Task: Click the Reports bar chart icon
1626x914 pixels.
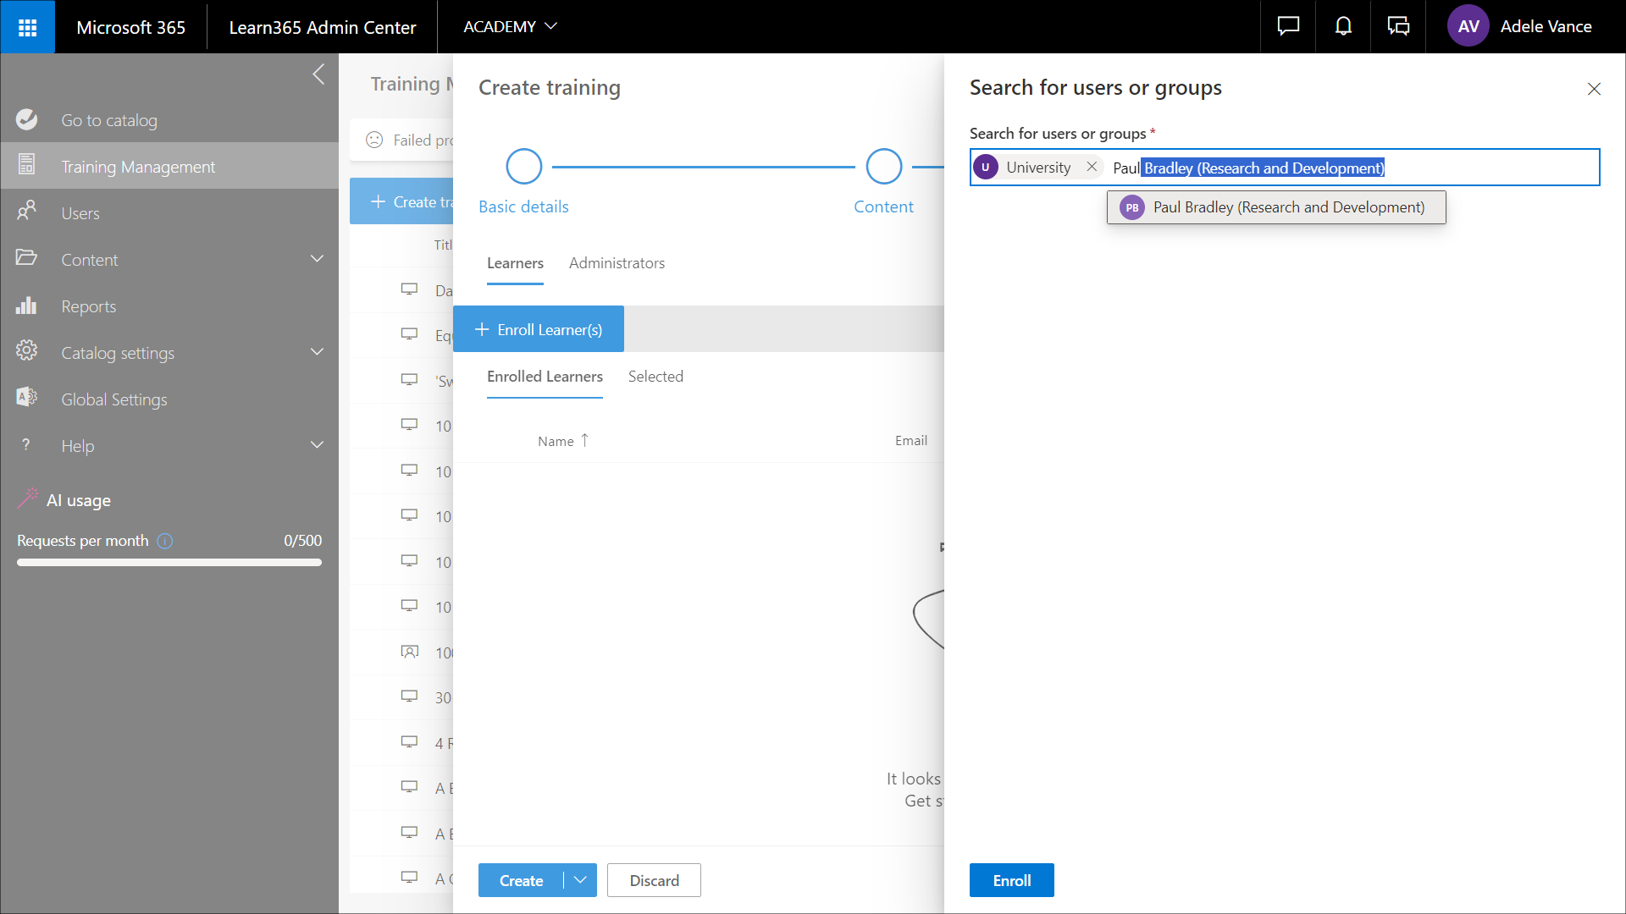Action: 26,306
